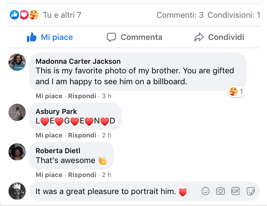The width and height of the screenshot is (267, 206).
Task: Like Madonna Carter Jackson's comment
Action: pos(49,96)
